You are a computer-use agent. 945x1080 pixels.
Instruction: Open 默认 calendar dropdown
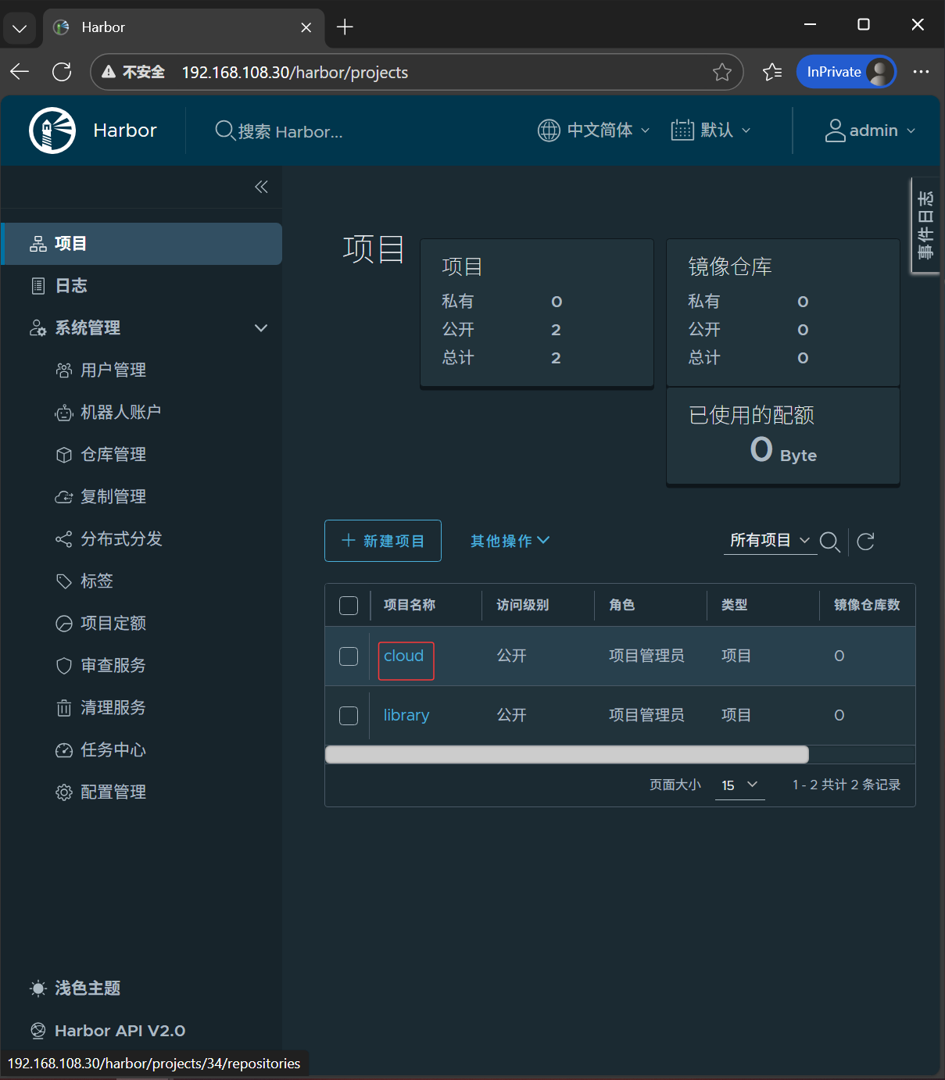point(711,131)
